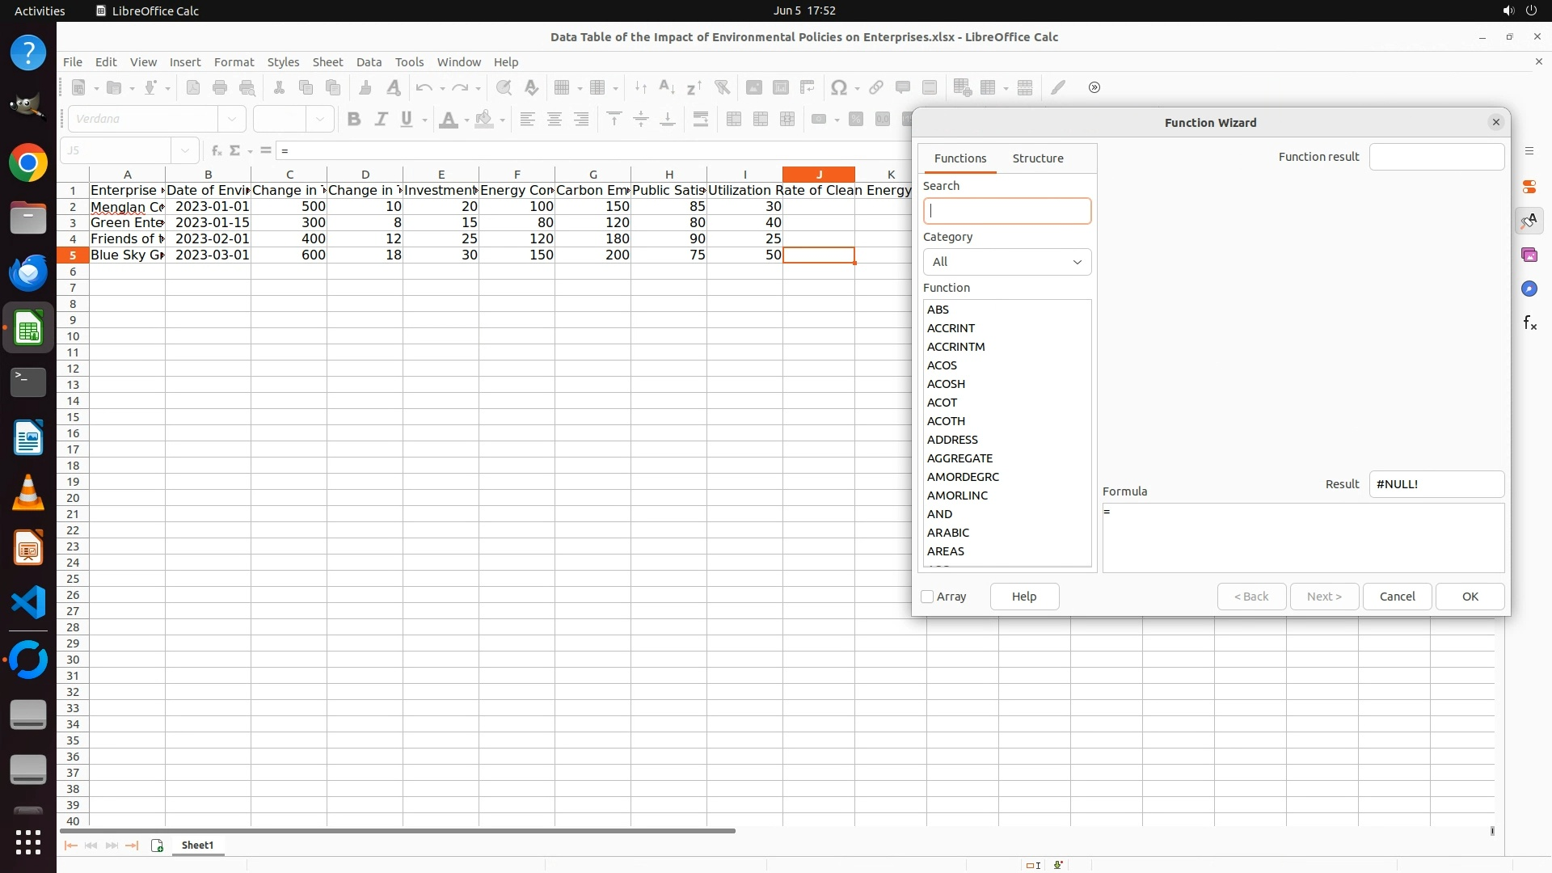The width and height of the screenshot is (1552, 873).
Task: Open the font name dropdown arrow
Action: pyautogui.click(x=232, y=120)
